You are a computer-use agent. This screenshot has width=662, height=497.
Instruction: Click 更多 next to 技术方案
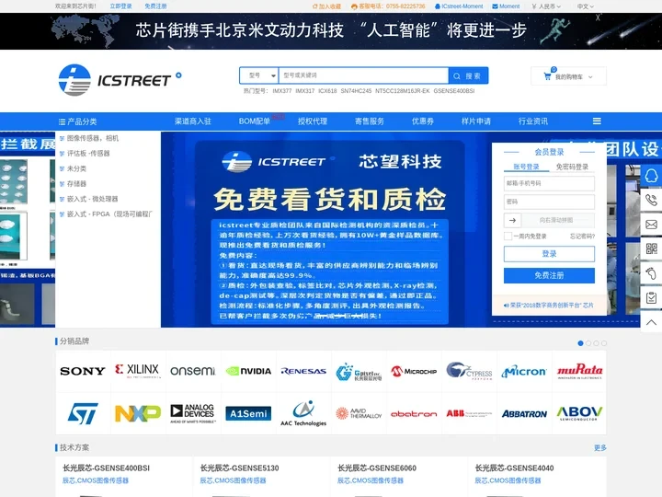click(599, 447)
